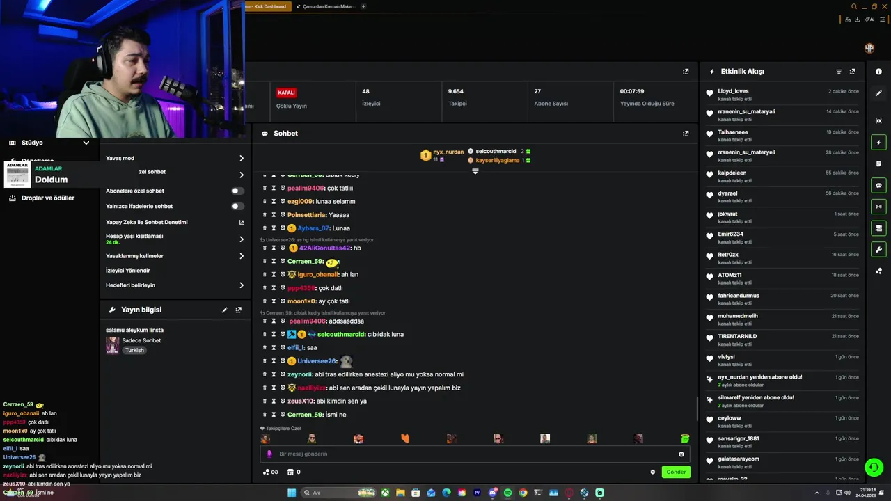The height and width of the screenshot is (501, 891).
Task: Open the Windows Start menu
Action: pos(292,493)
